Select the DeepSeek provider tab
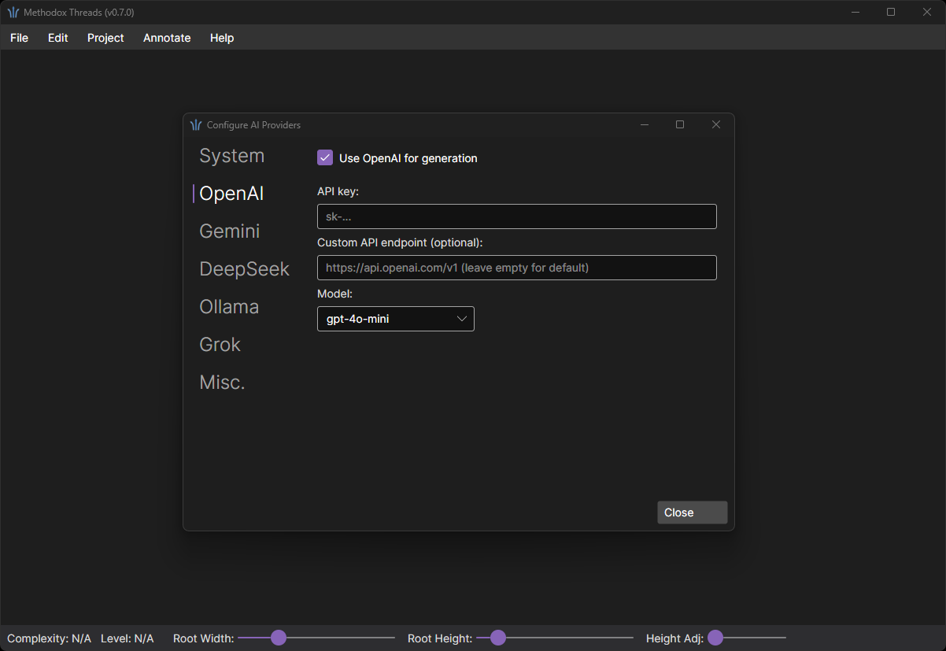Viewport: 946px width, 651px height. 245,269
